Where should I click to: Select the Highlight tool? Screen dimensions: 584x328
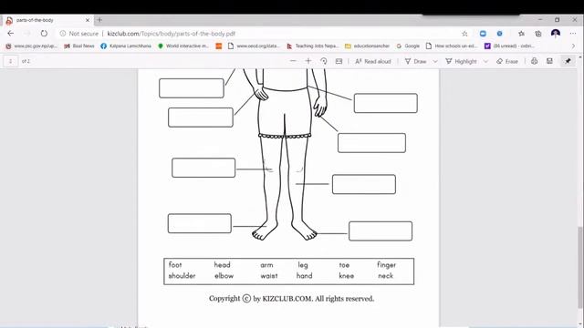coord(461,61)
